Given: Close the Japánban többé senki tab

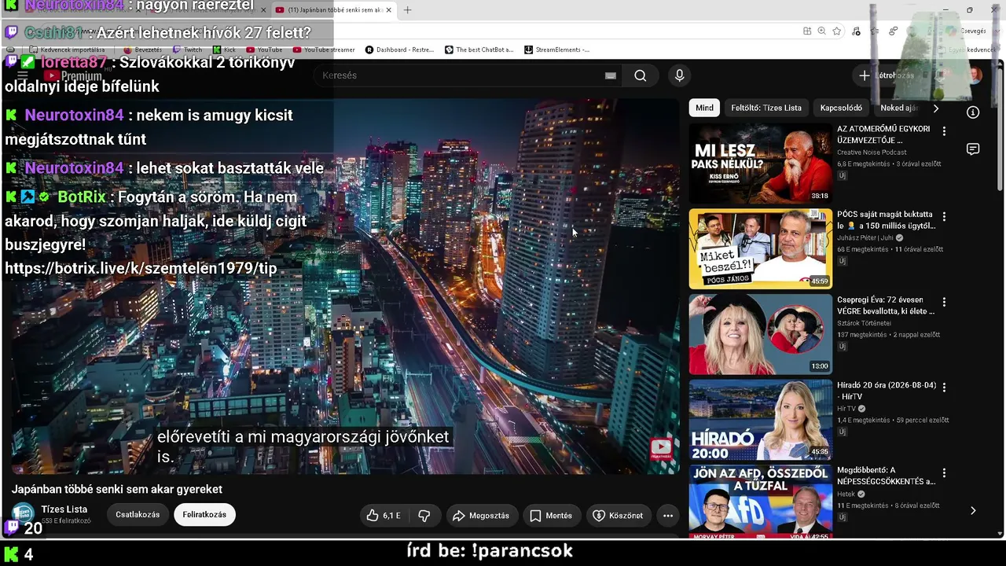Looking at the screenshot, I should [x=388, y=10].
